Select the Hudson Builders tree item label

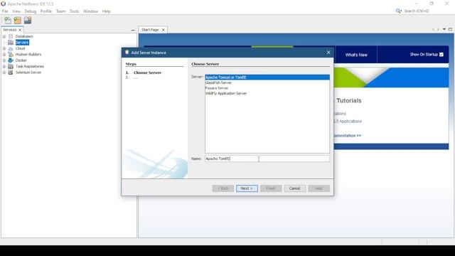click(x=28, y=54)
